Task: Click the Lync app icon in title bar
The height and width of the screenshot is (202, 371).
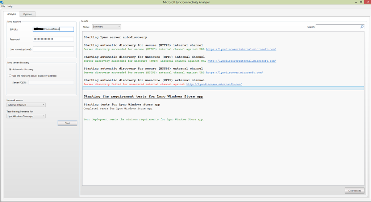Action: [x=2, y=2]
